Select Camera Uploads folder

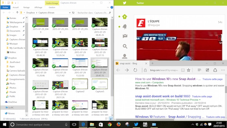(x=17, y=70)
